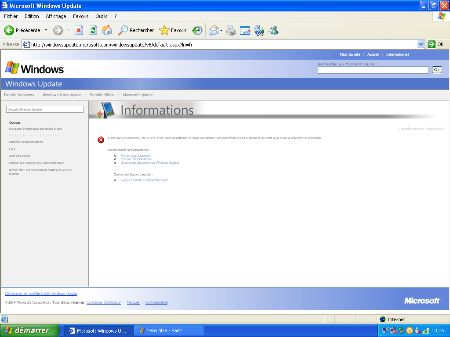450x337 pixels.
Task: Print the page using the printer icon
Action: pos(231,30)
